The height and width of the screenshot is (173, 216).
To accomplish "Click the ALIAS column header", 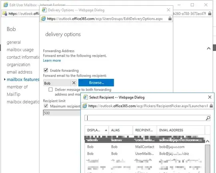I will tap(121, 130).
